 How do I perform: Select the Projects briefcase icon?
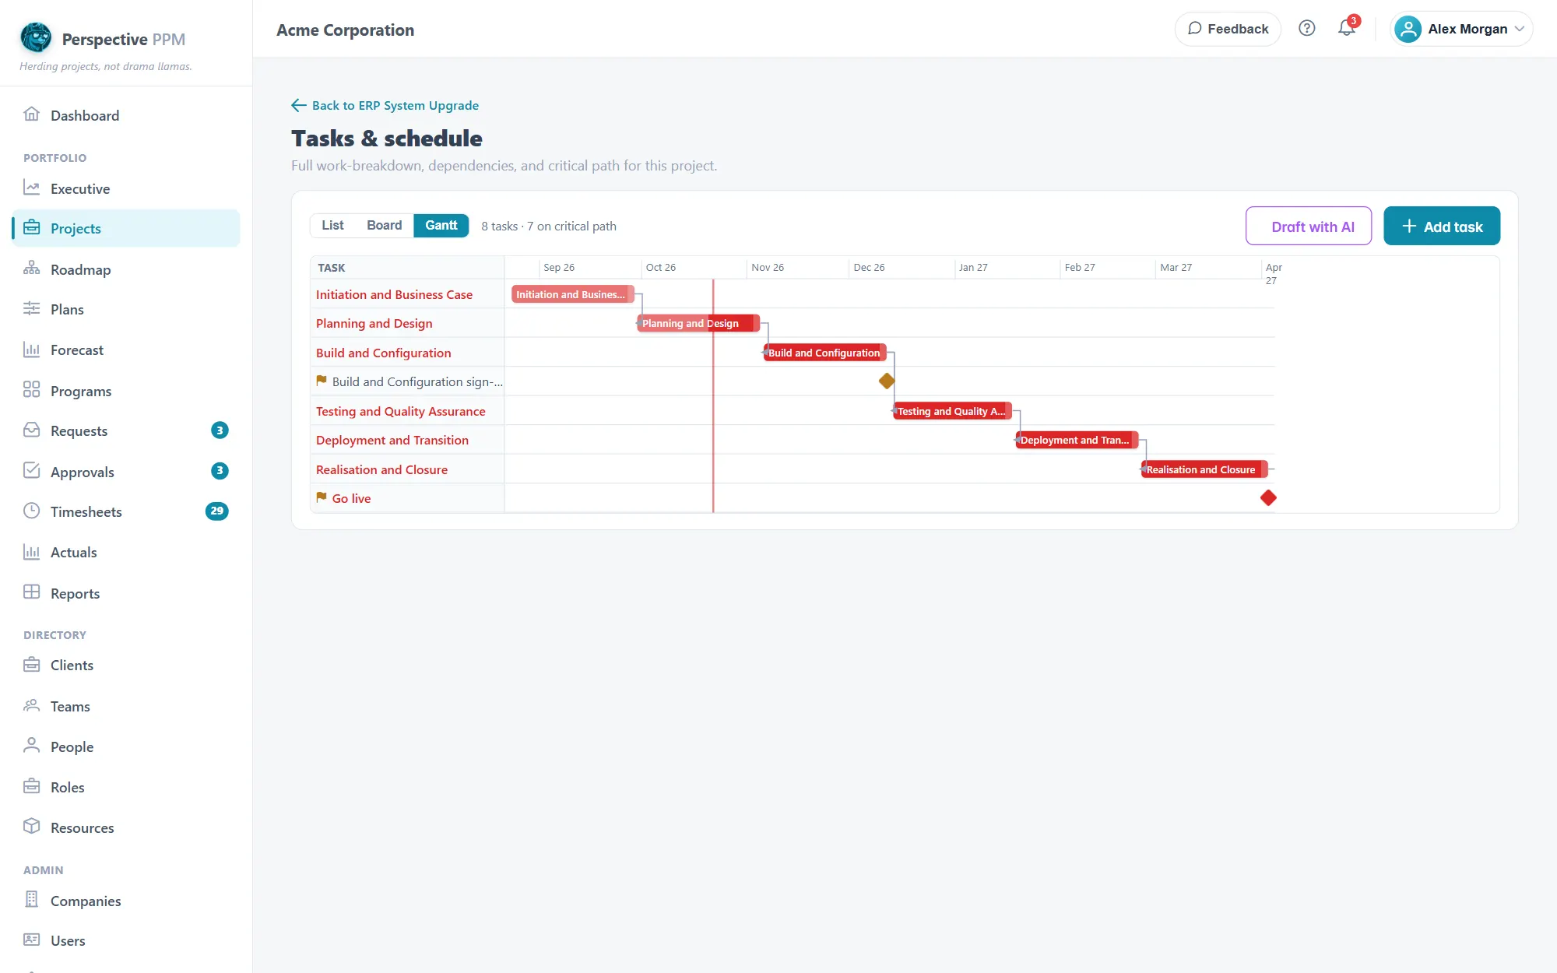[31, 227]
